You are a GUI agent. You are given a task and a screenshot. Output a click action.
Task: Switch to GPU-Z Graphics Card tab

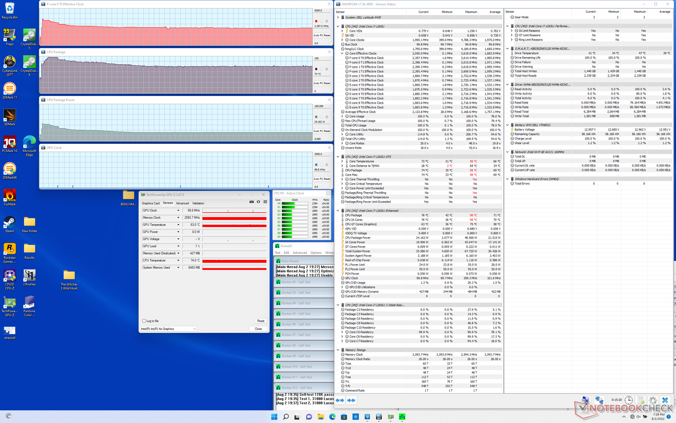click(x=151, y=203)
